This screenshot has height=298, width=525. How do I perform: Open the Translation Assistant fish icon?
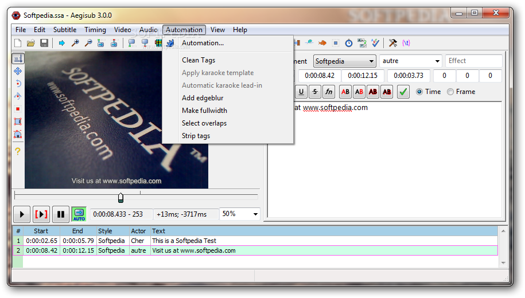click(x=322, y=43)
